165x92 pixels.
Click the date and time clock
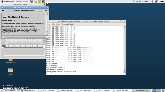(141, 1)
